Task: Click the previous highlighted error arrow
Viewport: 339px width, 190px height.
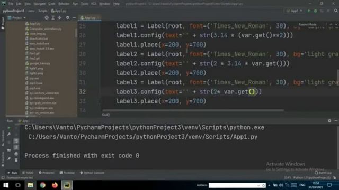Action: pyautogui.click(x=331, y=24)
